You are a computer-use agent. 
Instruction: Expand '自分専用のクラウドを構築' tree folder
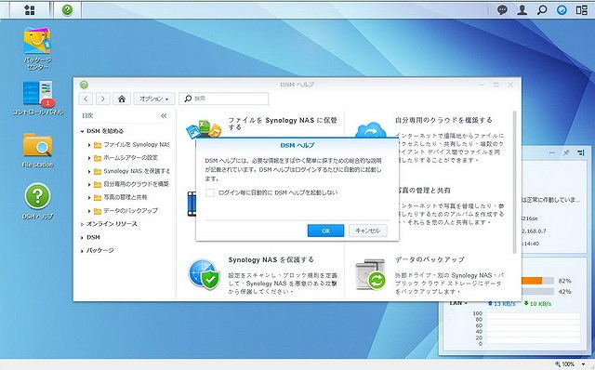click(x=89, y=184)
